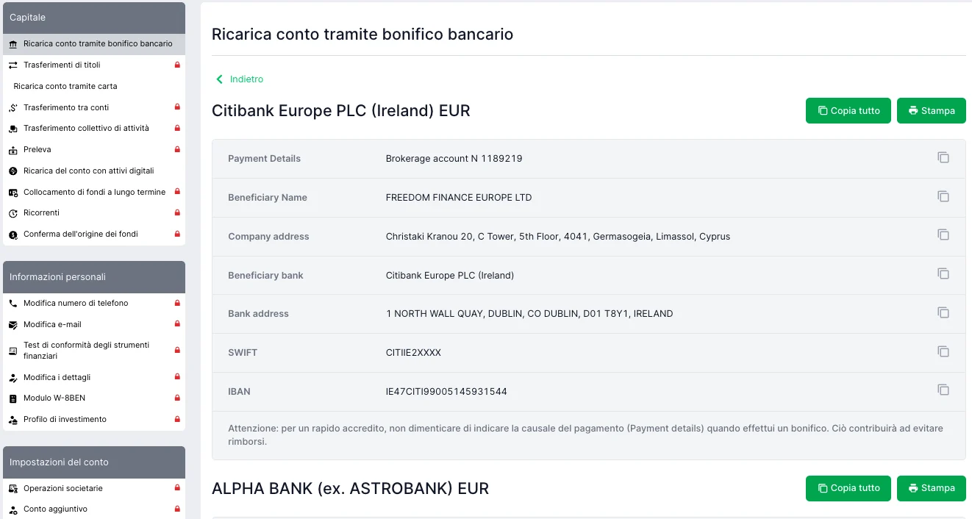Open Trasferimento tra conti menu item
This screenshot has width=972, height=519.
pyautogui.click(x=66, y=107)
